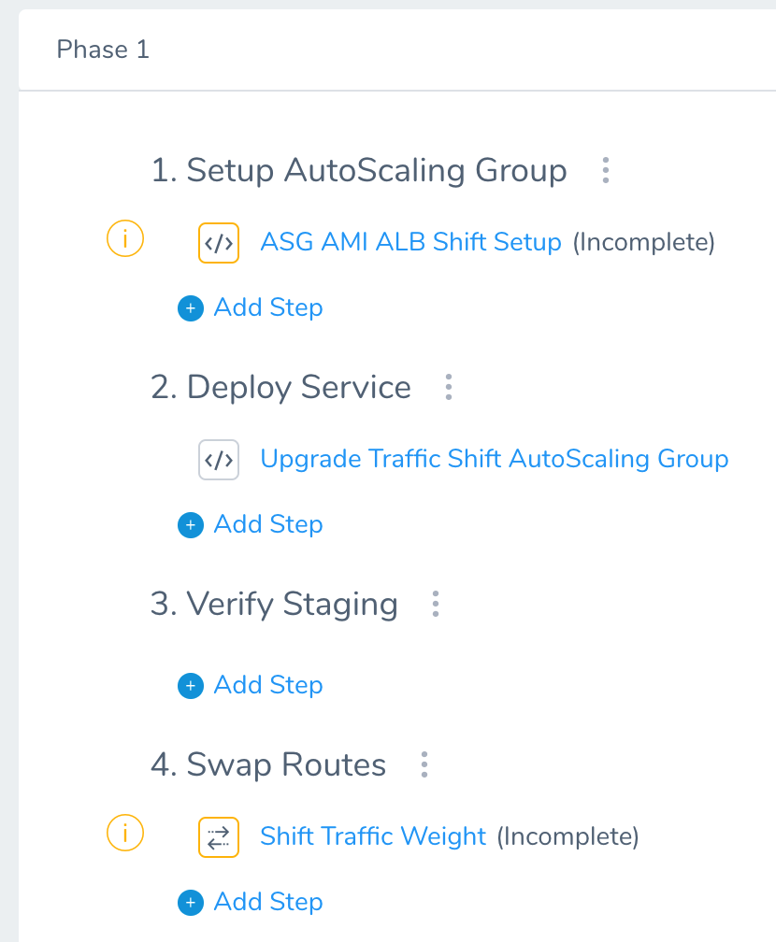Click the swap arrows icon for Shift Traffic Weight
Viewport: 776px width, 942px height.
219,837
